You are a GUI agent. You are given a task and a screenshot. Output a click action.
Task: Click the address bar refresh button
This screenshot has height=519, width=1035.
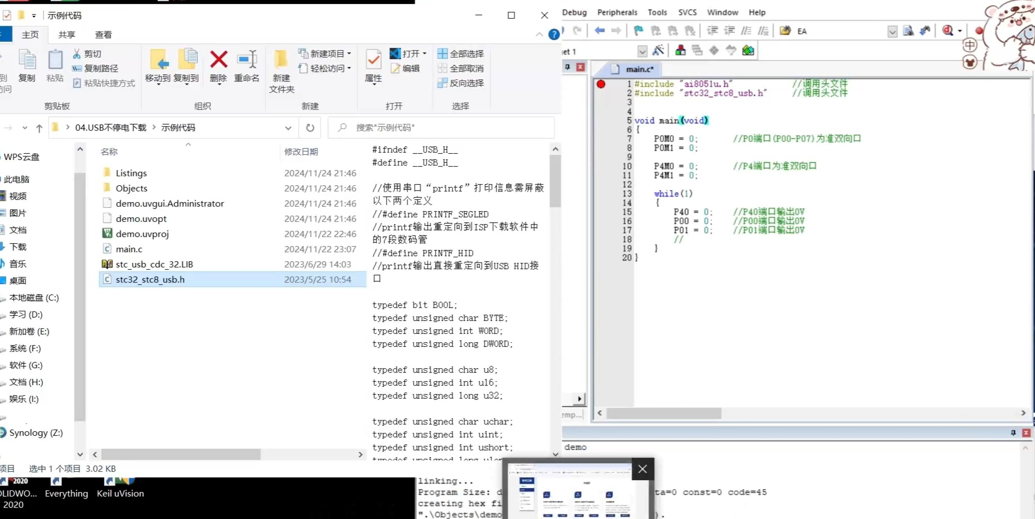click(310, 128)
